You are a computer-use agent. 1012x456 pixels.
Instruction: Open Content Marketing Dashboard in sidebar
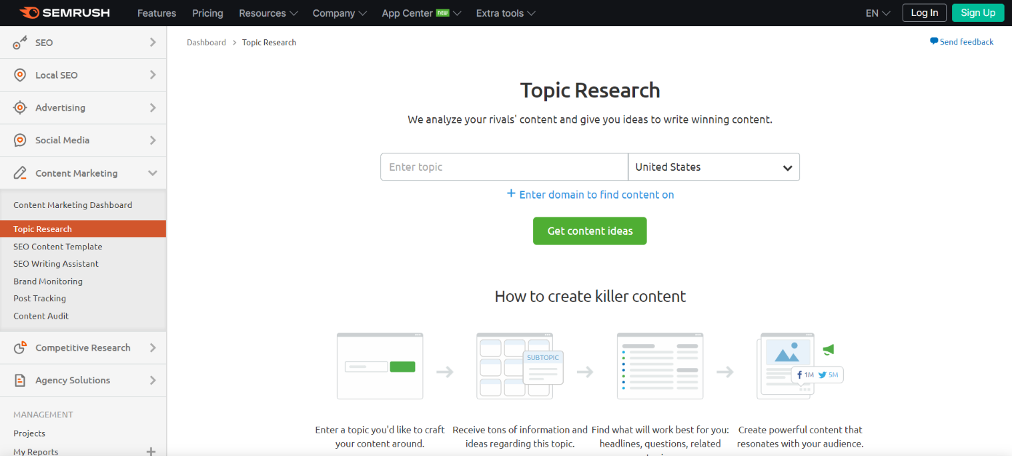coord(73,205)
